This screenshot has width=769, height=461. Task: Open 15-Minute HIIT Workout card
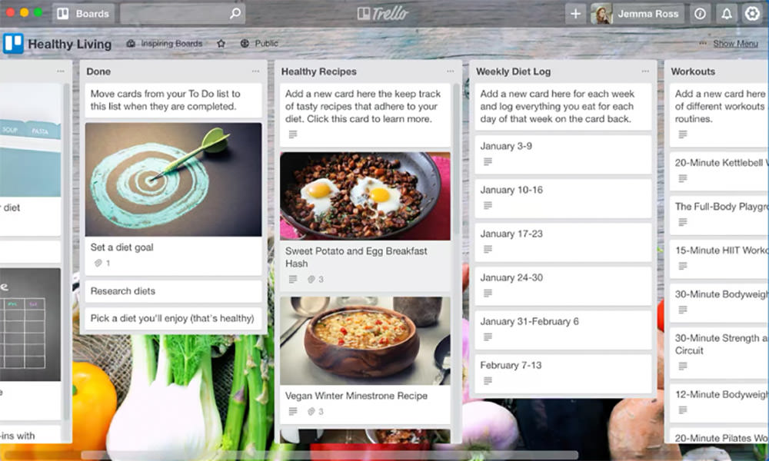tap(719, 259)
